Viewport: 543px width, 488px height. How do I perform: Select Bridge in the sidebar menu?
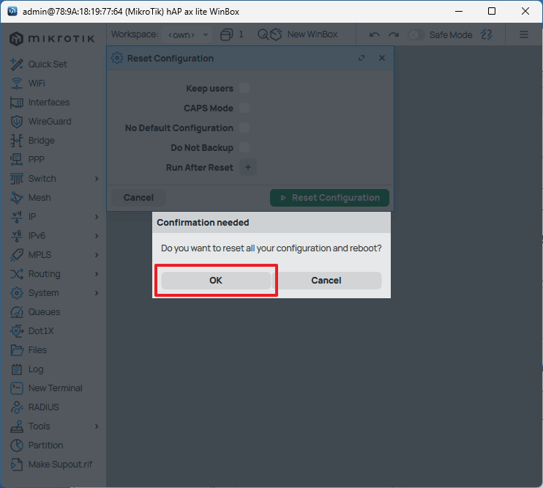[41, 141]
